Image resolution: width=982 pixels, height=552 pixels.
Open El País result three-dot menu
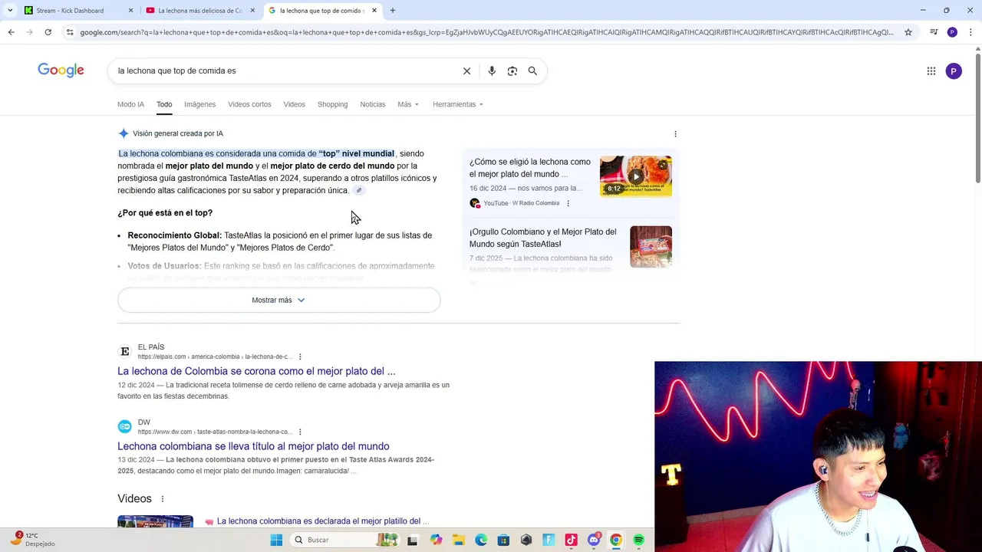click(300, 356)
